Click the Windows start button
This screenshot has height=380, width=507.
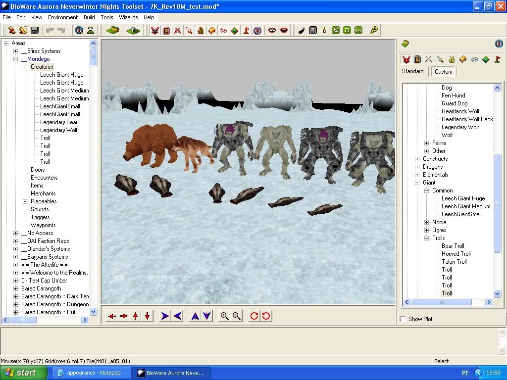tap(20, 373)
